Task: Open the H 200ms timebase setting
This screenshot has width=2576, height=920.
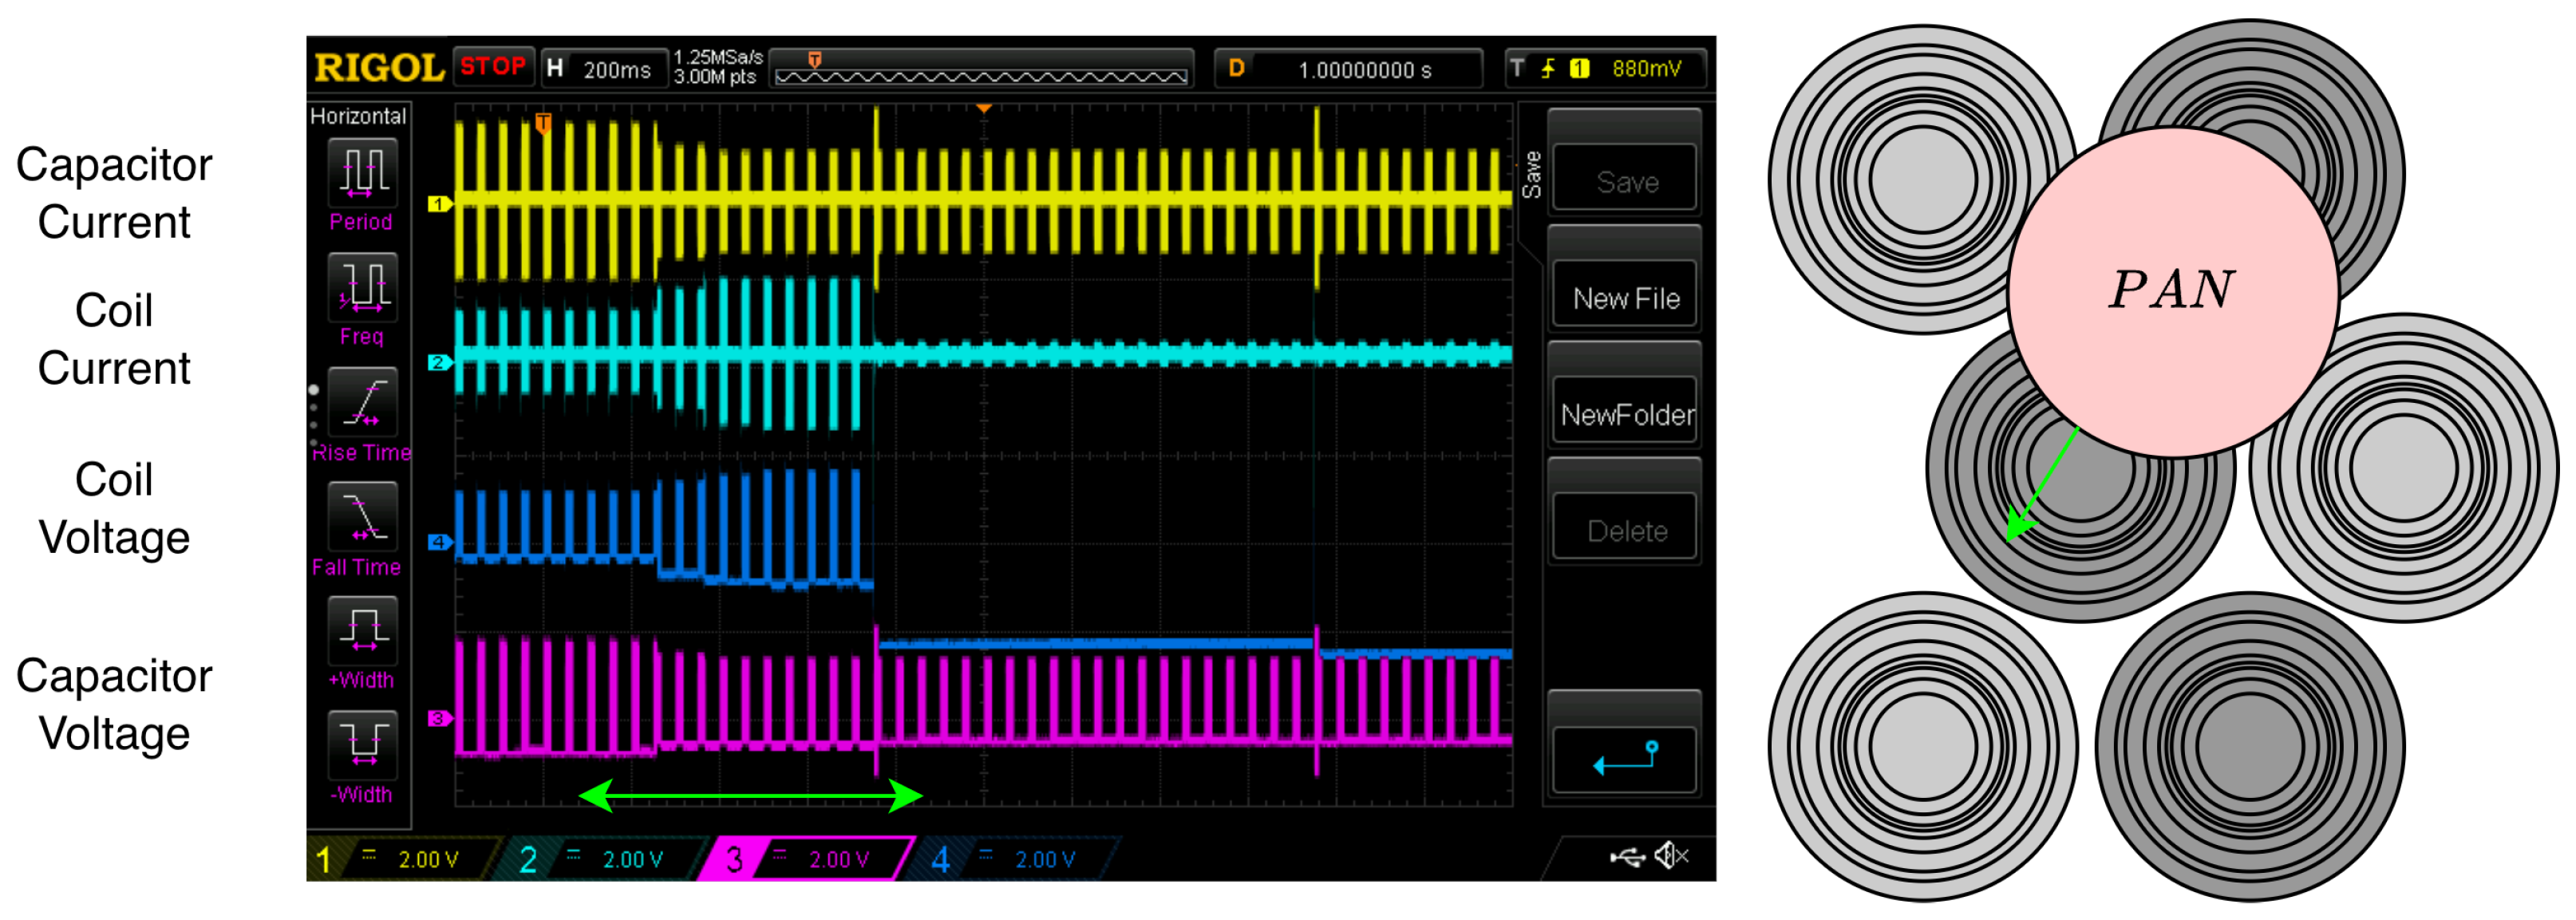Action: point(605,69)
